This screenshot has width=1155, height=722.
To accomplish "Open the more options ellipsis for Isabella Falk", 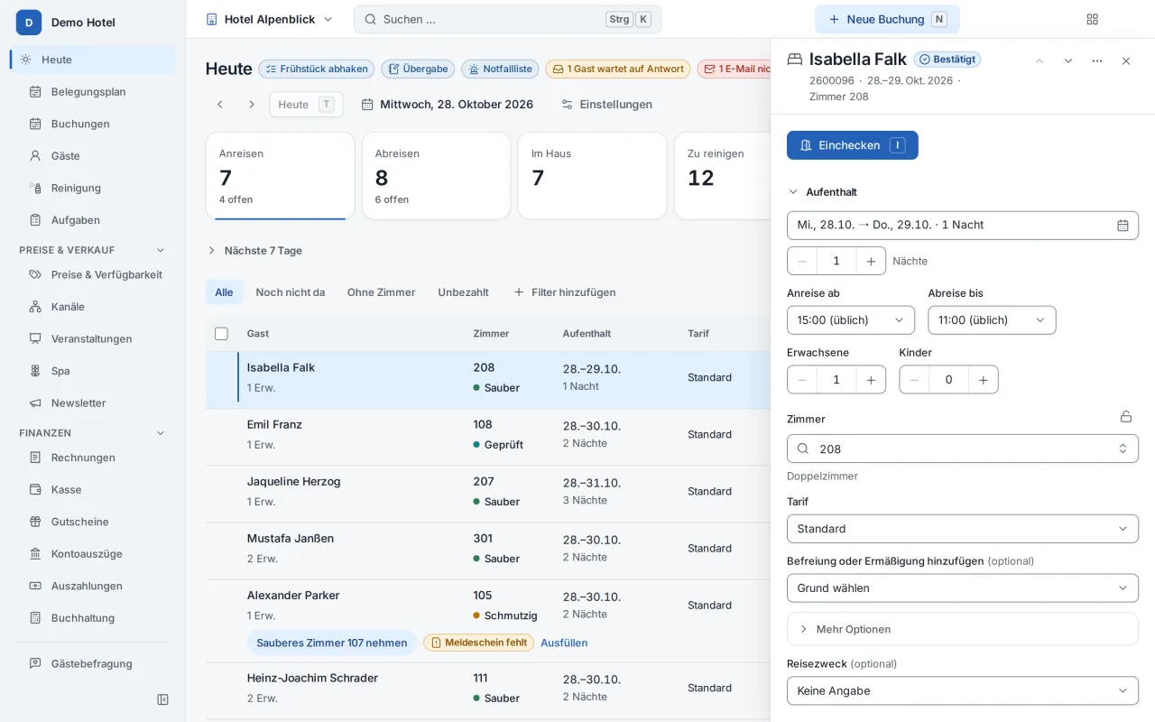I will (1097, 60).
